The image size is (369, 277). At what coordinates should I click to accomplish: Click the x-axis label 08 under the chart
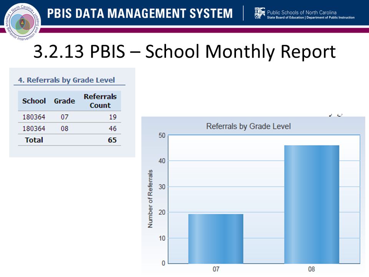[312, 269]
